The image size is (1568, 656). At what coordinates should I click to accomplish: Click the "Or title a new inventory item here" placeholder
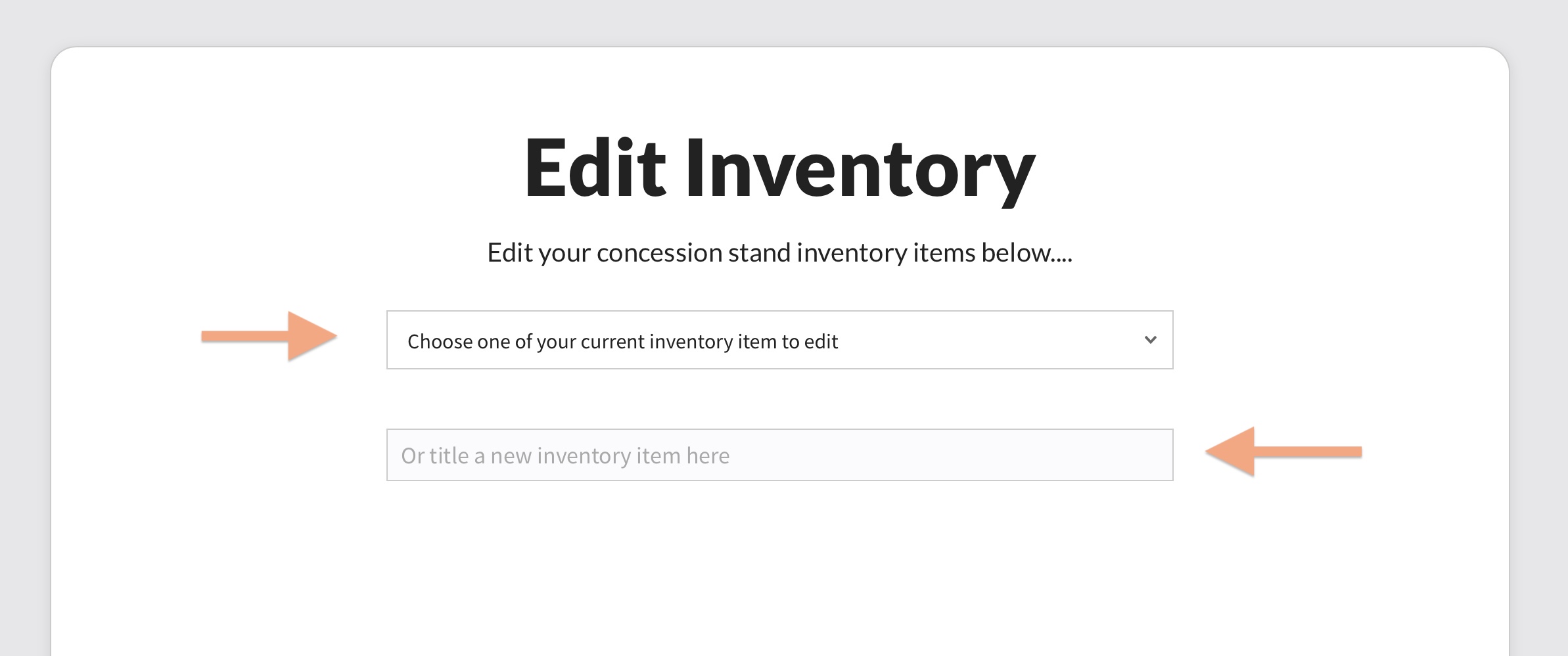pyautogui.click(x=565, y=456)
